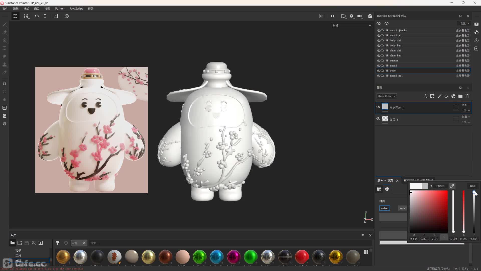Toggle the metal channel button
Viewport: 481px width, 271px height.
pos(403,208)
